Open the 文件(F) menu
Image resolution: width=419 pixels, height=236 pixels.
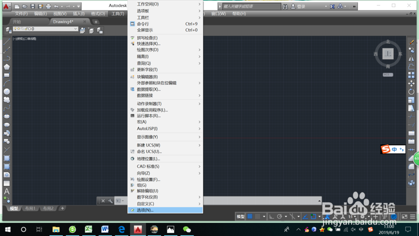pyautogui.click(x=21, y=14)
